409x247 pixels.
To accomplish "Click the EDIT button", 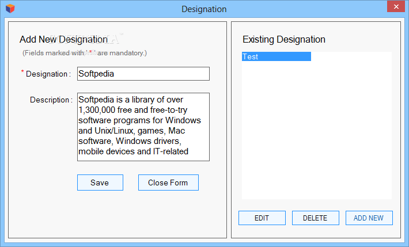I will [x=262, y=218].
